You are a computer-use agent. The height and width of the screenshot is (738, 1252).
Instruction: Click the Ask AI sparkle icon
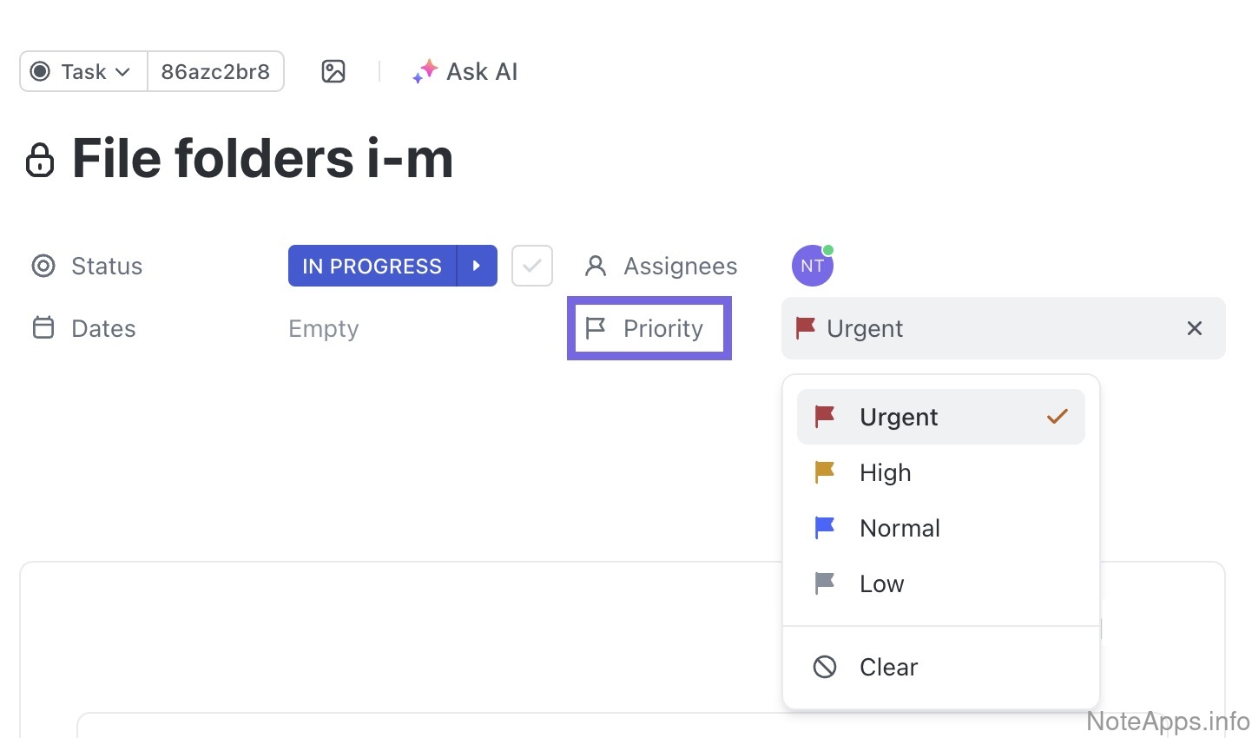425,71
